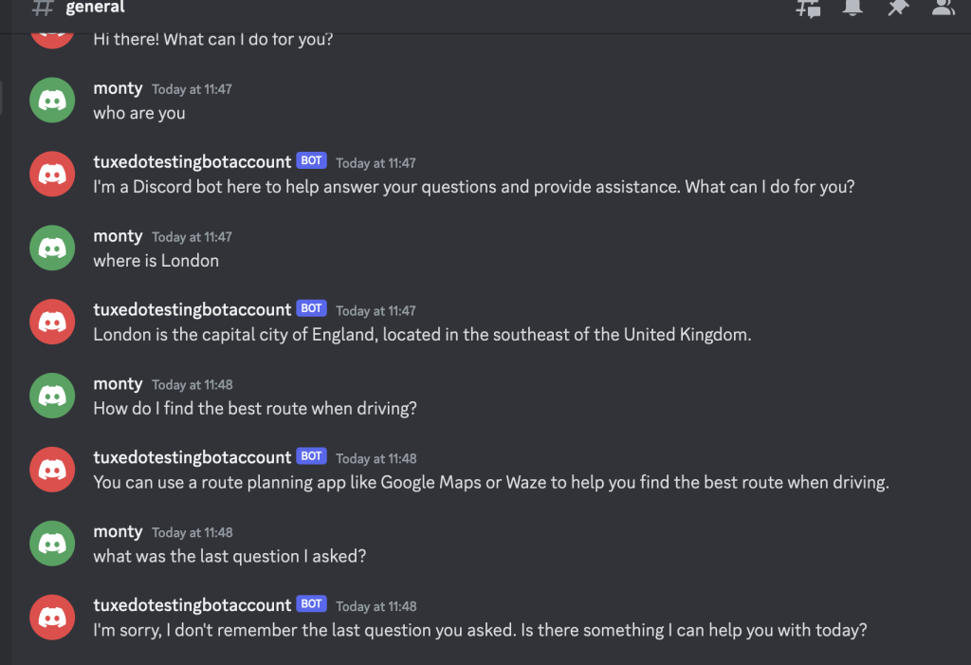The height and width of the screenshot is (665, 971).
Task: Toggle the member list icon
Action: (944, 8)
